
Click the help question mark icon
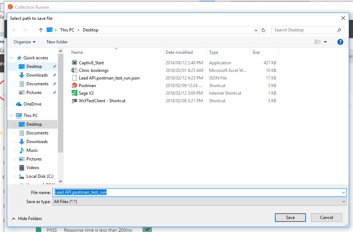click(340, 42)
